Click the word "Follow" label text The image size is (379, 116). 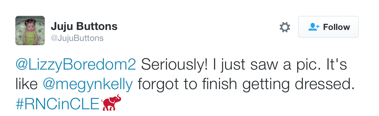click(336, 27)
